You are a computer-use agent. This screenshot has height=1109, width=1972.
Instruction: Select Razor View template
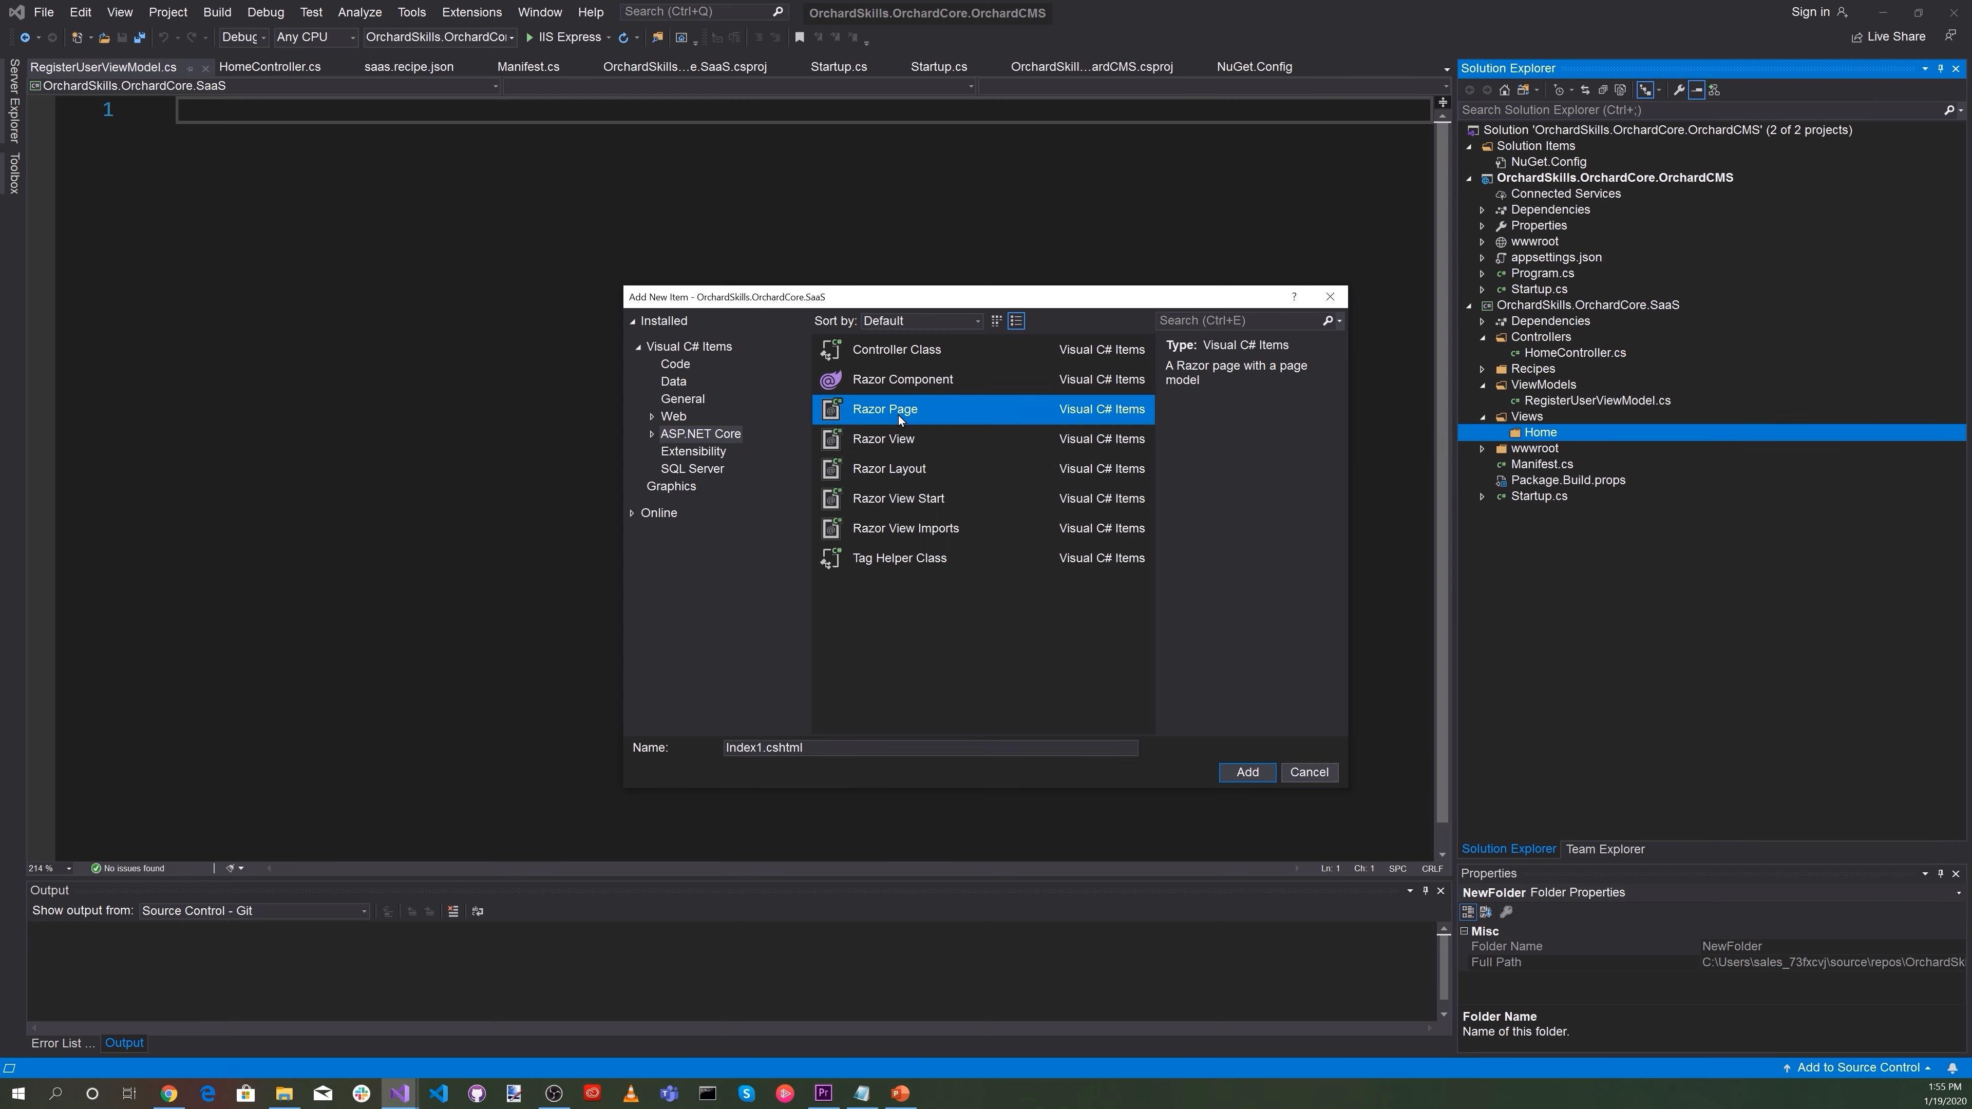[983, 439]
